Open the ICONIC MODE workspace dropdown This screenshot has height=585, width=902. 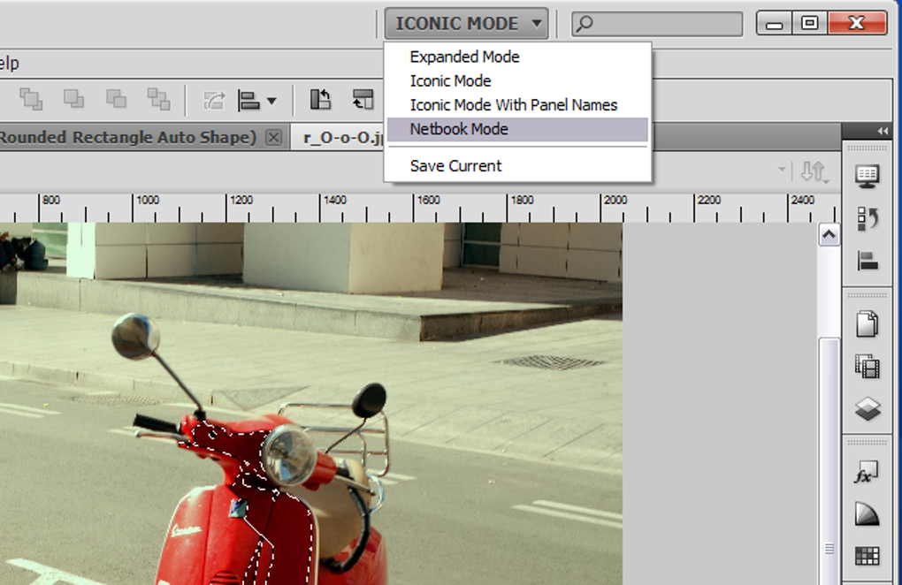[x=466, y=23]
